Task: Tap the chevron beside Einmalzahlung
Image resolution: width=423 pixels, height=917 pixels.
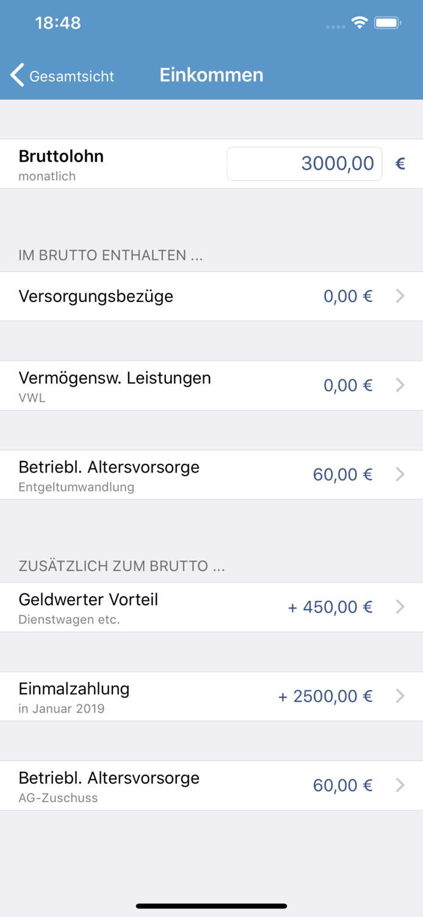Action: [400, 696]
